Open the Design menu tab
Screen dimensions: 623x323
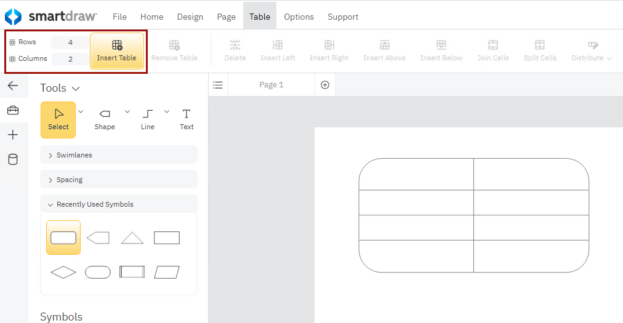(x=190, y=17)
